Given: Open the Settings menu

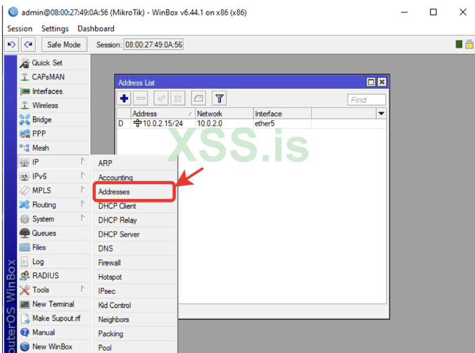Looking at the screenshot, I should point(55,29).
